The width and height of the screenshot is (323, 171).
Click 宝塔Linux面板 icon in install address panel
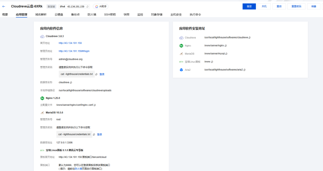tap(181, 62)
